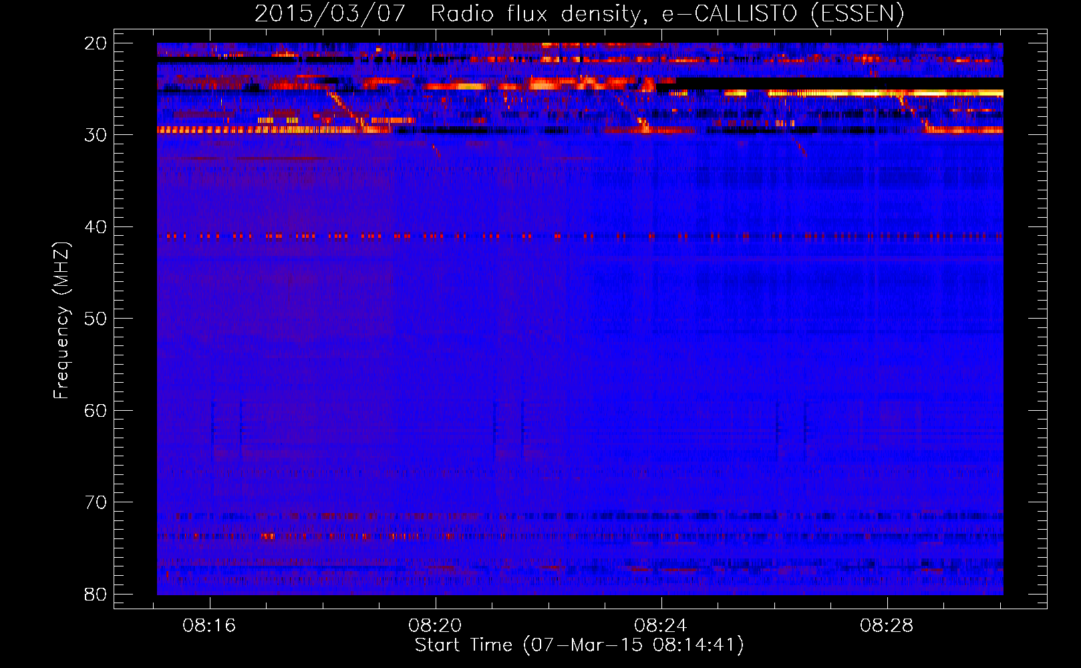Click the frequency tick label 40
Image resolution: width=1081 pixels, height=668 pixels.
pyautogui.click(x=96, y=227)
